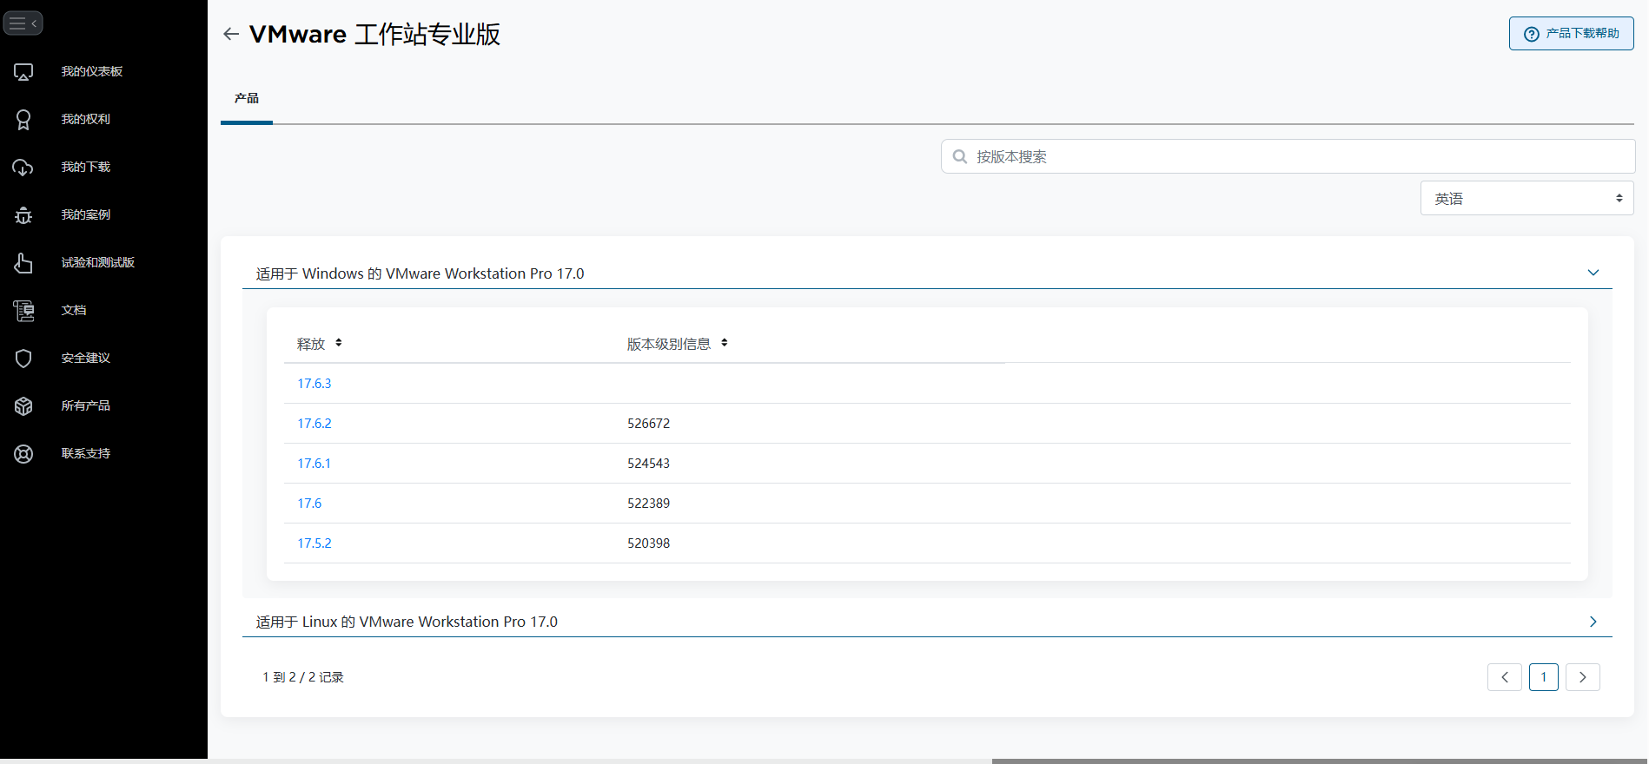Open release 17.6.2 link
Image resolution: width=1649 pixels, height=764 pixels.
click(x=315, y=424)
